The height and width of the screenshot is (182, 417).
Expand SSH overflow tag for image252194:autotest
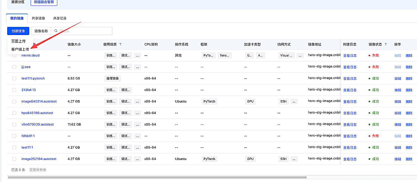294,159
